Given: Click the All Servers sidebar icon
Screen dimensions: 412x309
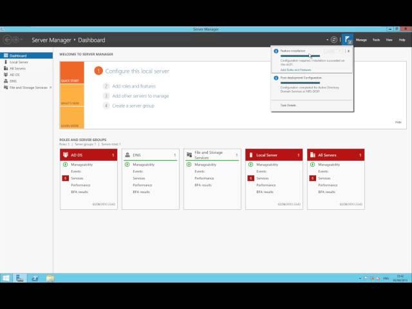Looking at the screenshot, I should tap(6, 68).
